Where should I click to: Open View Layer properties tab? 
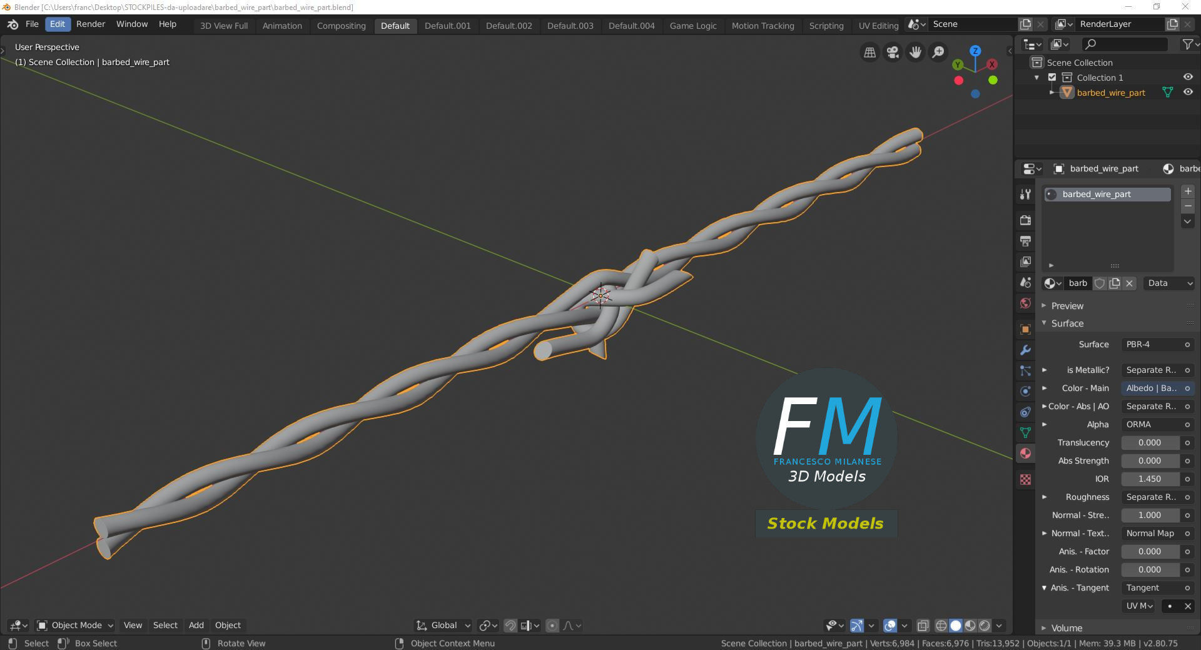pos(1025,262)
